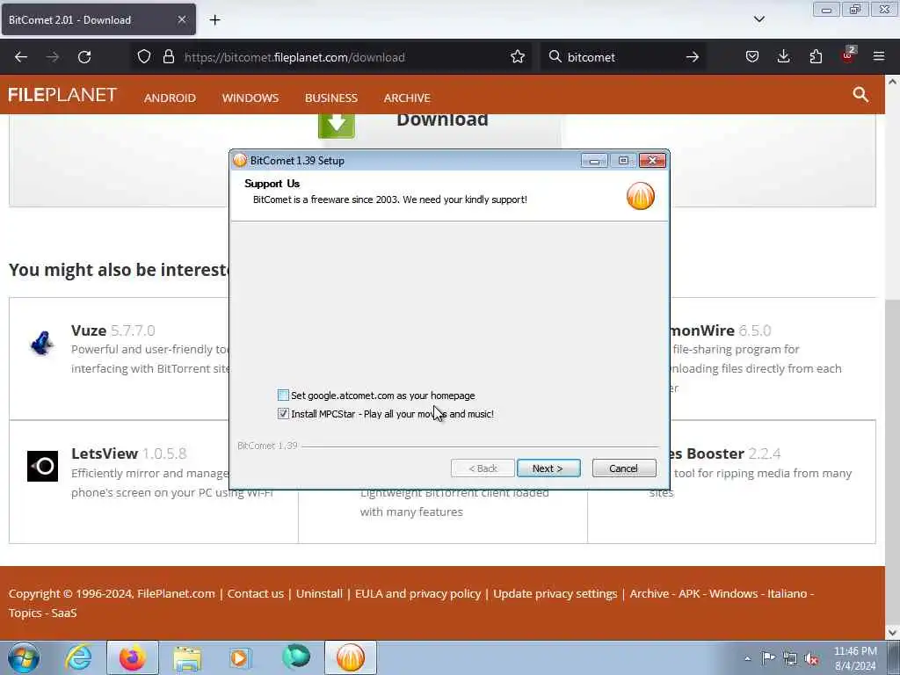Screen dimensions: 900x675
Task: Open tracking protection shield icon
Action: pos(144,57)
